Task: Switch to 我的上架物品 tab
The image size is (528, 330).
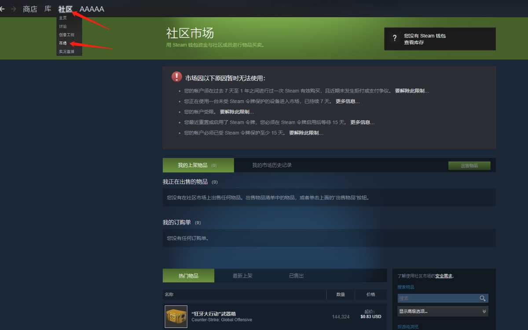Action: [198, 165]
